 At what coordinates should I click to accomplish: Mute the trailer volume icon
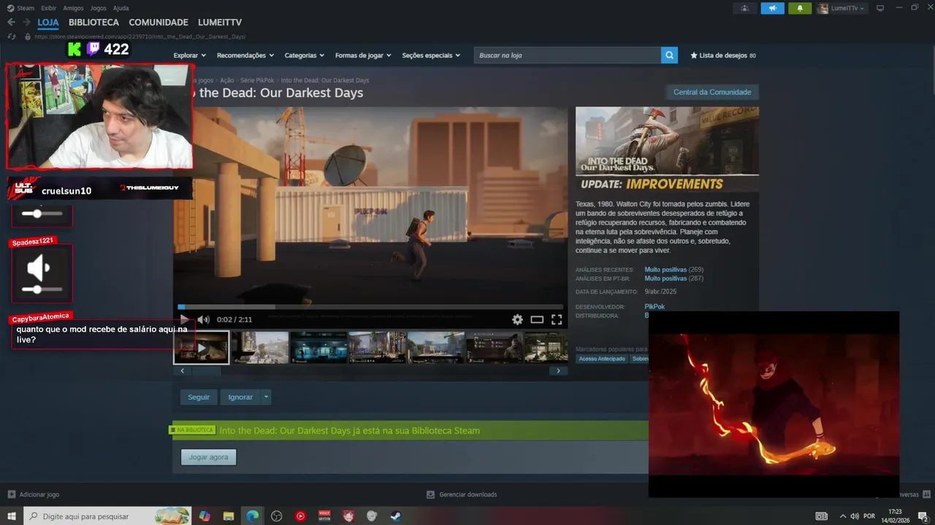click(204, 319)
